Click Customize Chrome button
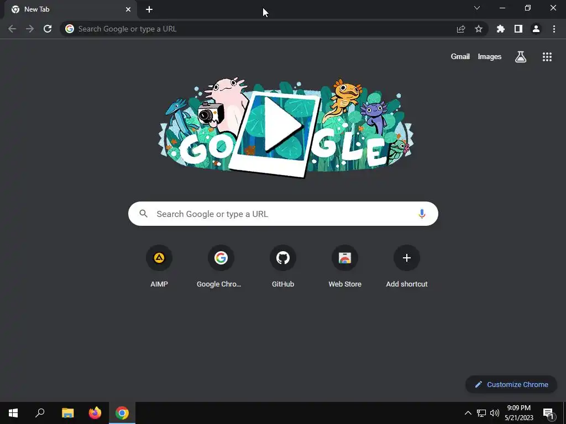 click(511, 384)
